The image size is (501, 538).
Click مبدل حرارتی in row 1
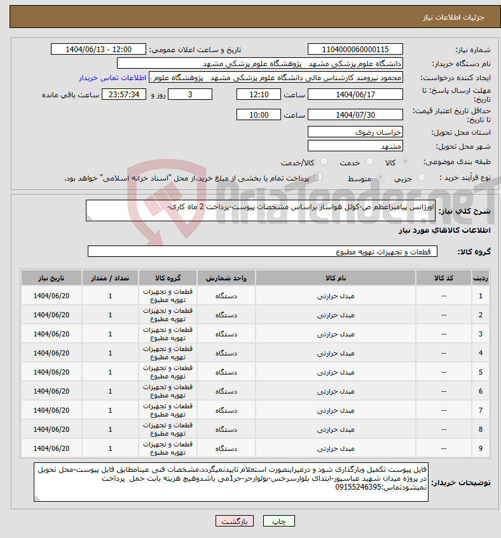(335, 296)
